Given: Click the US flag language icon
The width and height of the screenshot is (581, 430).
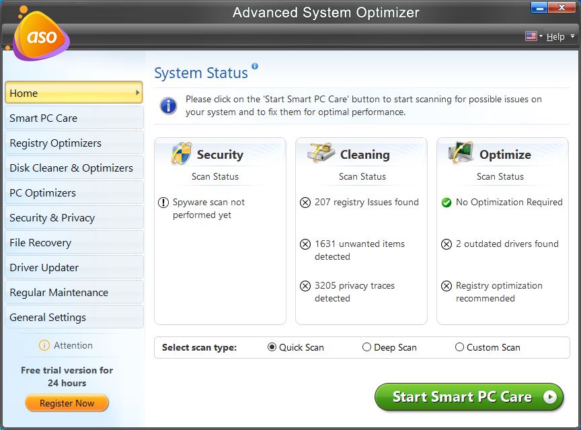Looking at the screenshot, I should pyautogui.click(x=531, y=36).
